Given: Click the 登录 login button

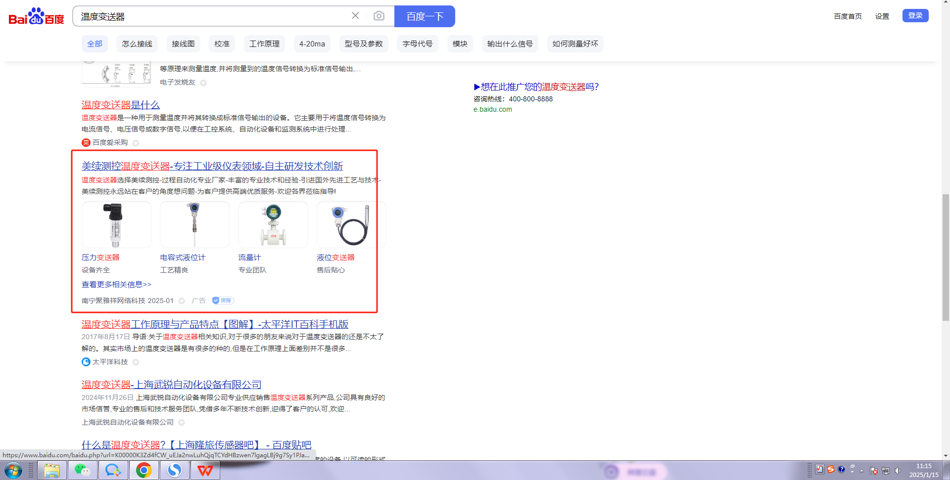Looking at the screenshot, I should 915,16.
